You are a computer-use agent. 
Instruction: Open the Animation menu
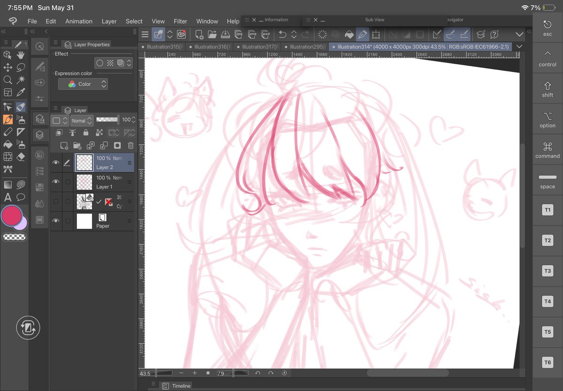click(79, 21)
